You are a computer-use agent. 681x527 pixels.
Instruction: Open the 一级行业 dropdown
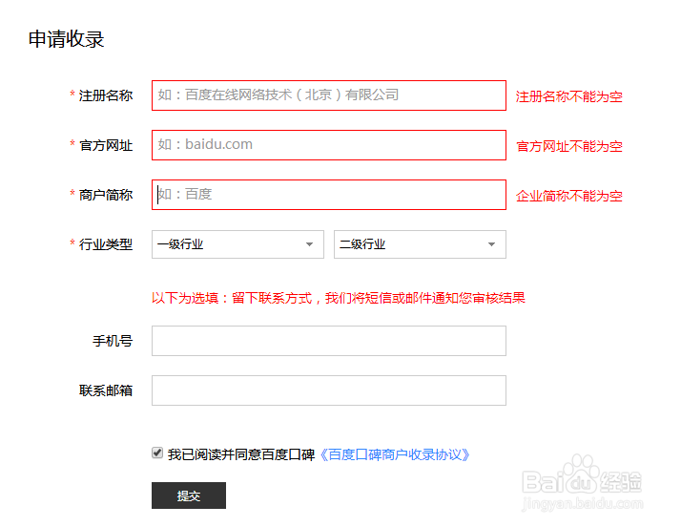(x=237, y=244)
